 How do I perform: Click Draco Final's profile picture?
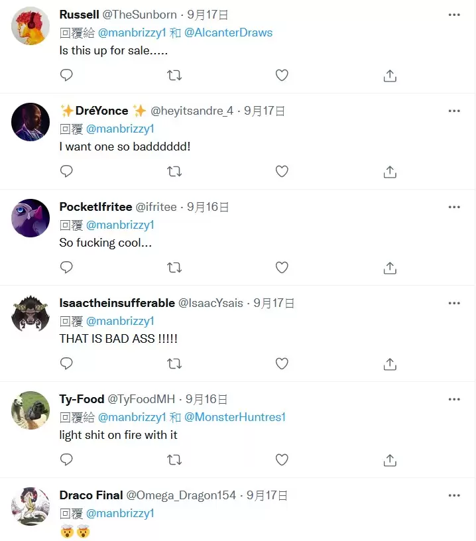(x=30, y=506)
